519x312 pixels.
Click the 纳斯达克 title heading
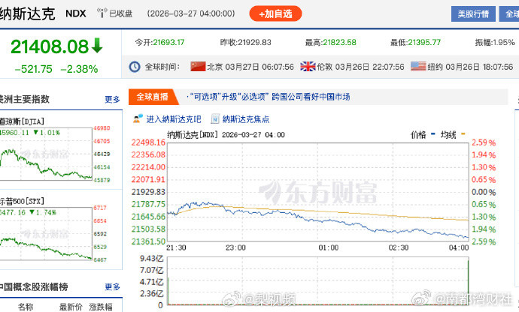point(27,13)
